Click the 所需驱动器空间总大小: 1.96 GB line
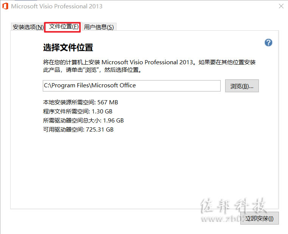This screenshot has height=234, width=288. coord(83,120)
